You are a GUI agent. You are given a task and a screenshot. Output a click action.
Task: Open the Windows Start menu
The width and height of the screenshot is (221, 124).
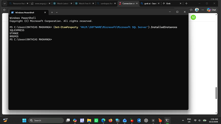point(24,120)
